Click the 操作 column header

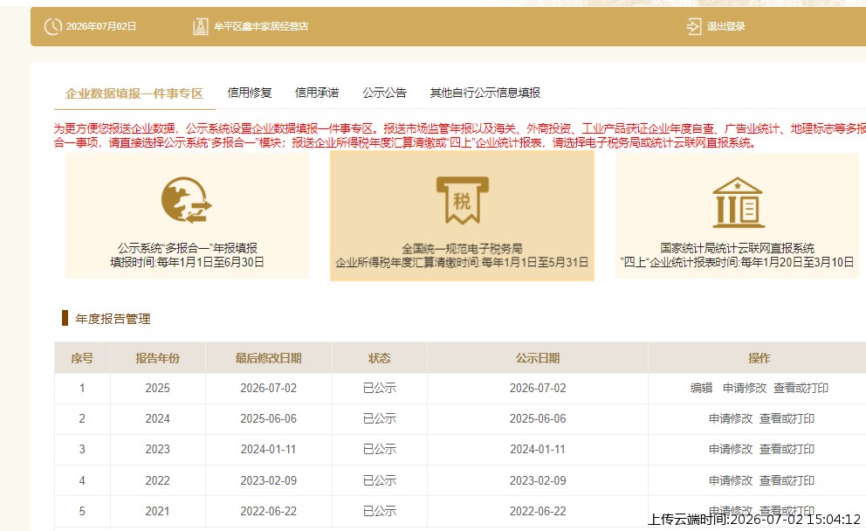pyautogui.click(x=759, y=358)
